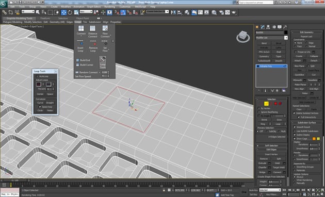
Task: Enable Use NURMS Subdivision checkbox
Action: (295, 131)
